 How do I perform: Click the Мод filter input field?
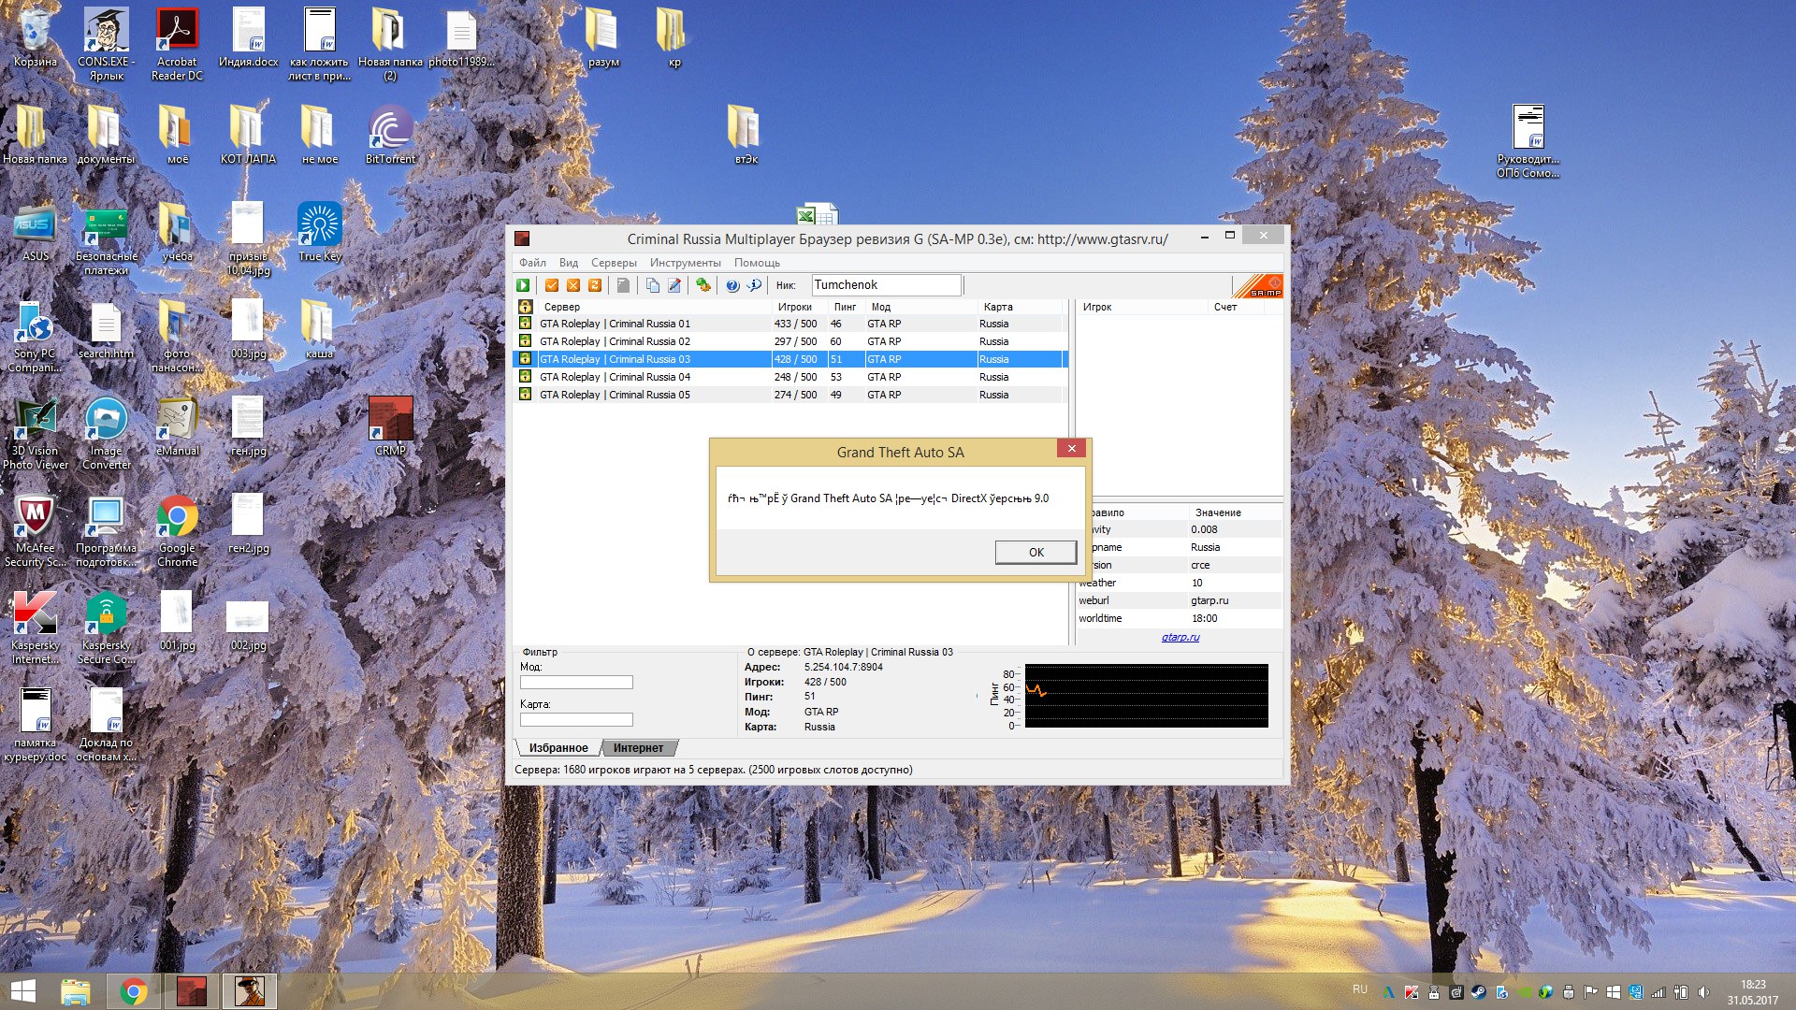tap(576, 683)
